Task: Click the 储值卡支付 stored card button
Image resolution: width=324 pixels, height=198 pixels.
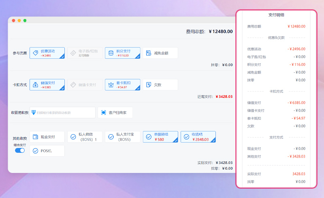Action: click(85, 85)
